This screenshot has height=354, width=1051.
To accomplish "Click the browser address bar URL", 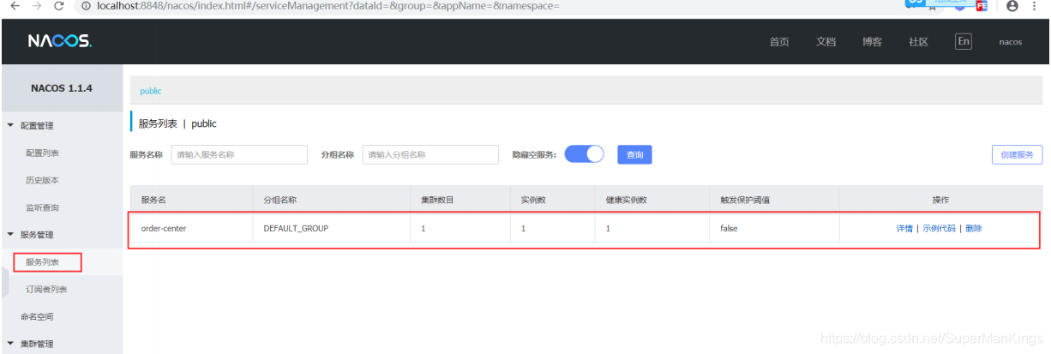I will pos(328,6).
